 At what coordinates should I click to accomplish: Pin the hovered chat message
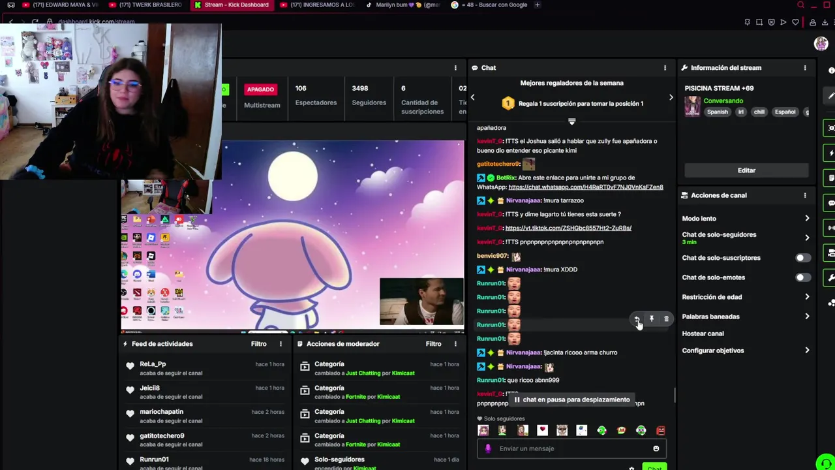[x=651, y=319]
